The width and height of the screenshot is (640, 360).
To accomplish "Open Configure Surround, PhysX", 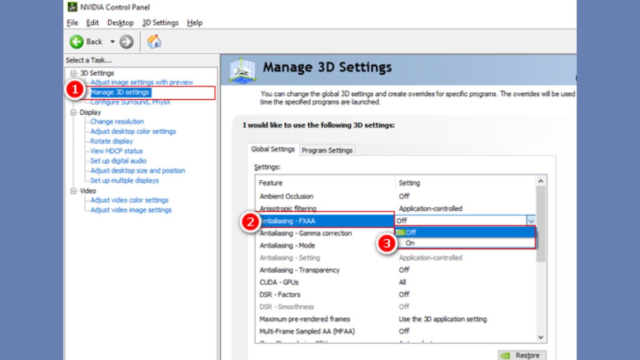I will pos(130,102).
